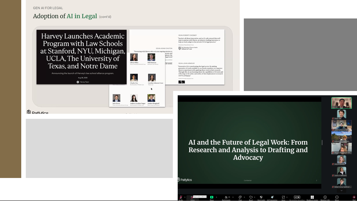
Task: Open Host tools shield icon
Action: point(261,197)
